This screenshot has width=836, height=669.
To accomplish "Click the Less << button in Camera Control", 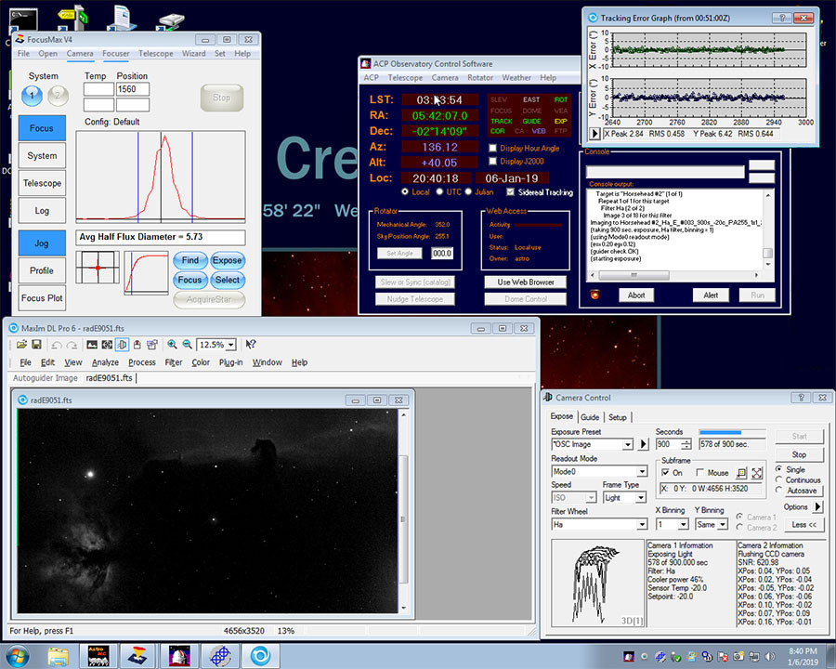I will pos(804,524).
